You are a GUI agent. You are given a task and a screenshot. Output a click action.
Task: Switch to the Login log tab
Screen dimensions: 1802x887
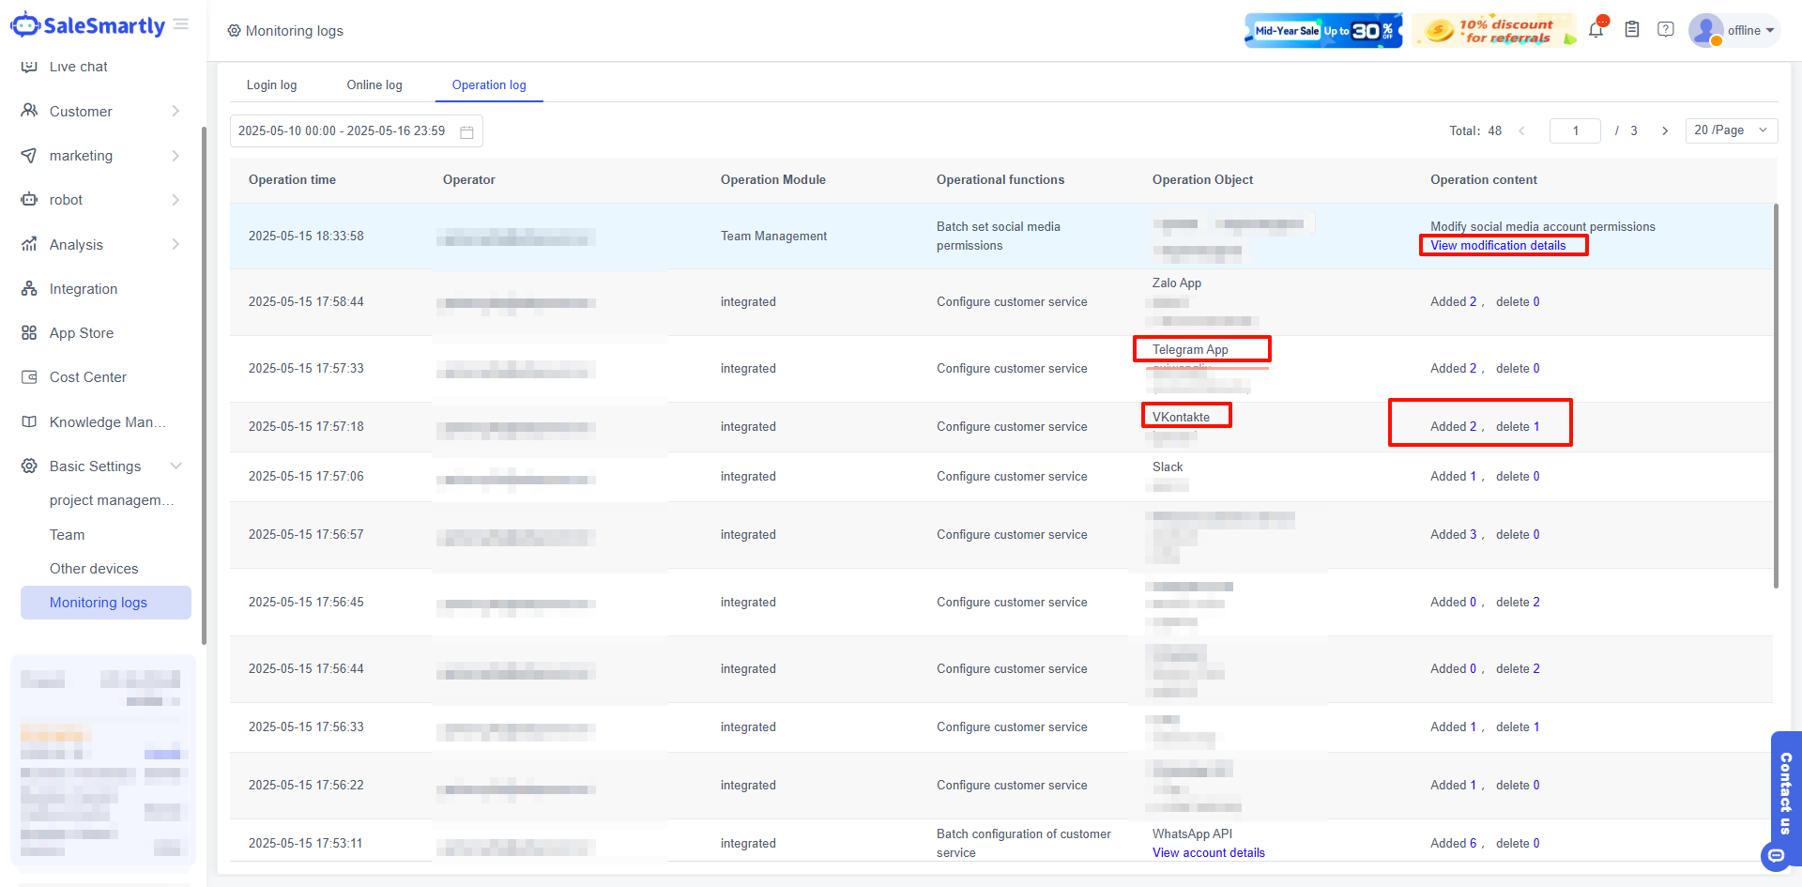(x=271, y=85)
